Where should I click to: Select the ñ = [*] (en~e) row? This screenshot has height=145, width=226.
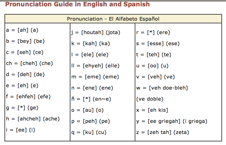click(x=91, y=99)
